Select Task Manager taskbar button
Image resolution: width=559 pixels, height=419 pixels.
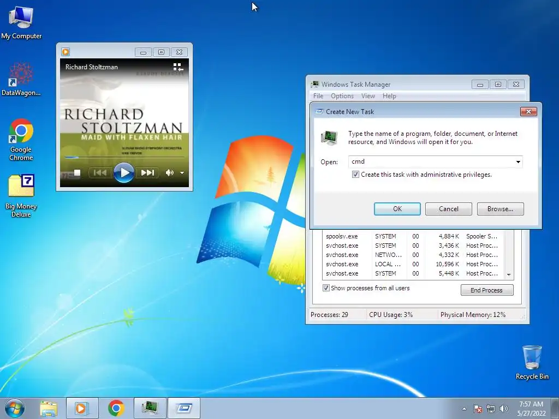click(150, 408)
